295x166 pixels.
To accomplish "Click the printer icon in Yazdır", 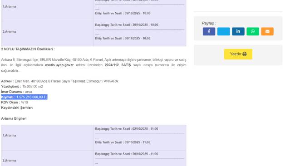I will coord(244,54).
